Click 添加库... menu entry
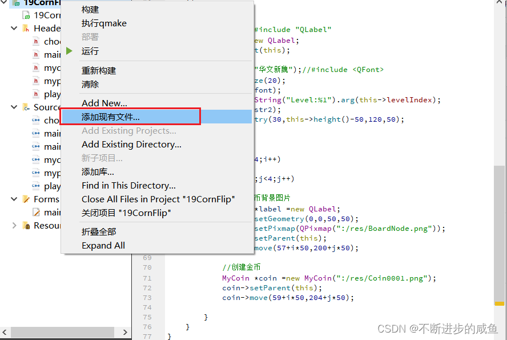The width and height of the screenshot is (507, 340). coord(98,172)
